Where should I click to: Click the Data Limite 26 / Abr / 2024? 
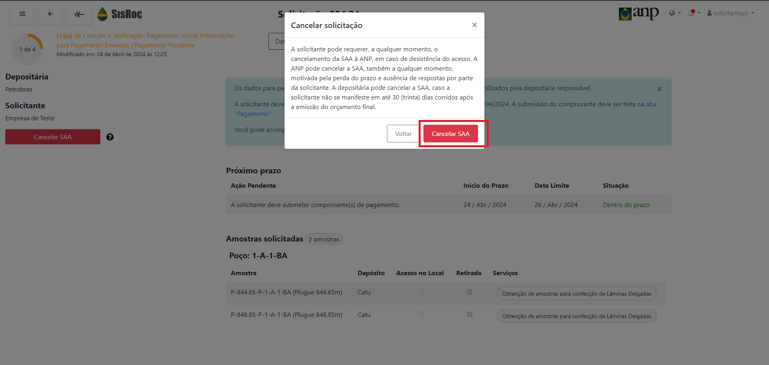556,205
